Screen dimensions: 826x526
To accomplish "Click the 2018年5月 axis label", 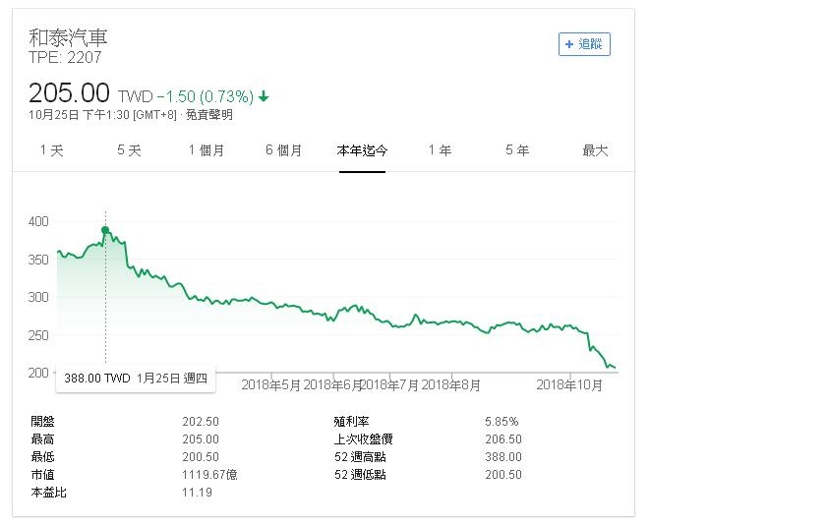I will (271, 384).
